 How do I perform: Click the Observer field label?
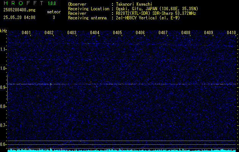click(77, 4)
